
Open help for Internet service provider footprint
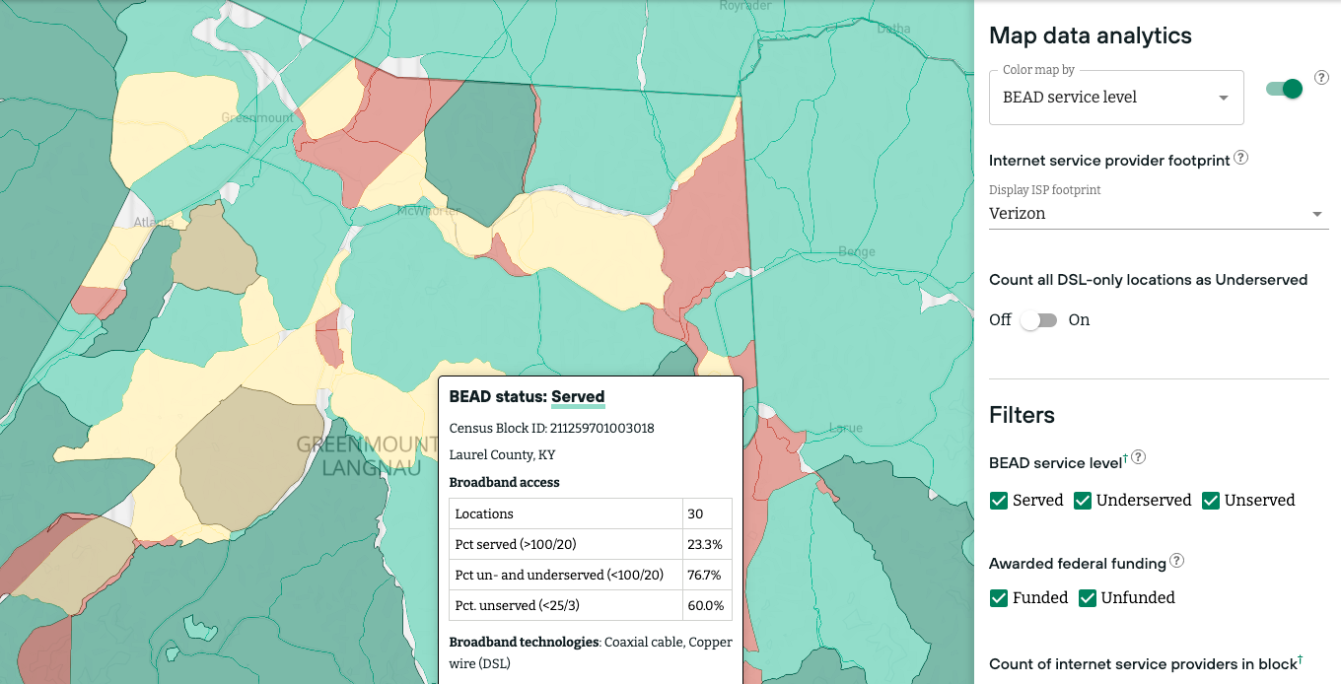[1241, 158]
